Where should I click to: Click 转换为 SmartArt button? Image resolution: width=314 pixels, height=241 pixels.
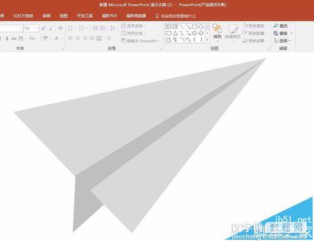pyautogui.click(x=140, y=41)
